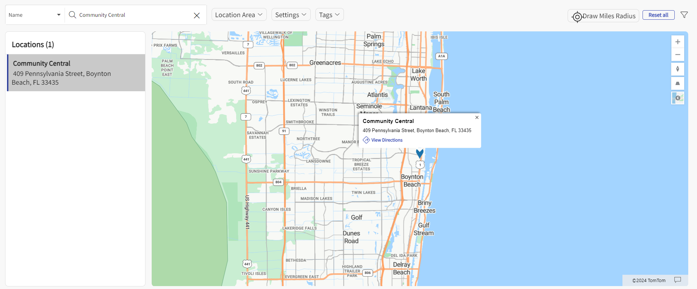Expand the Settings filter dropdown

[x=291, y=15]
